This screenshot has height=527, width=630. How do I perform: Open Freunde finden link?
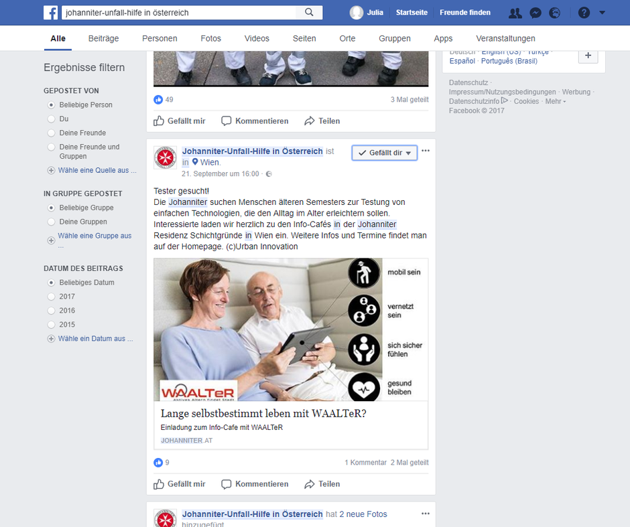click(x=465, y=13)
